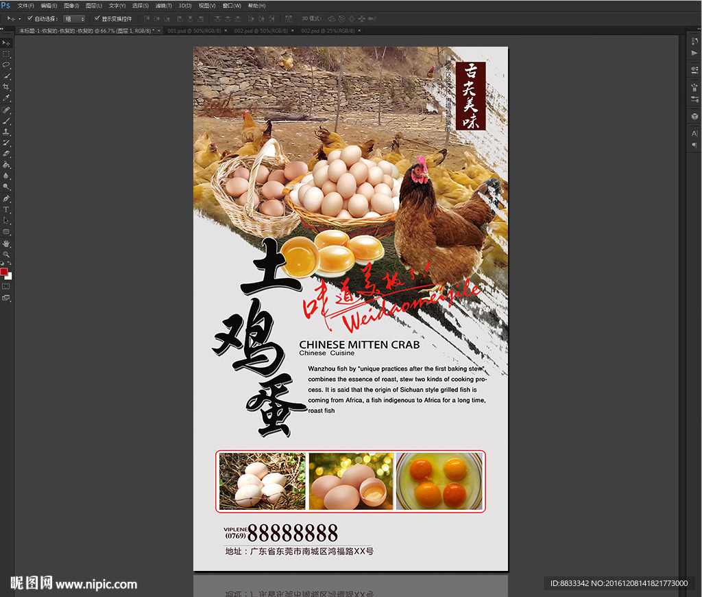The width and height of the screenshot is (702, 597).
Task: Select the Eraser tool
Action: point(6,154)
